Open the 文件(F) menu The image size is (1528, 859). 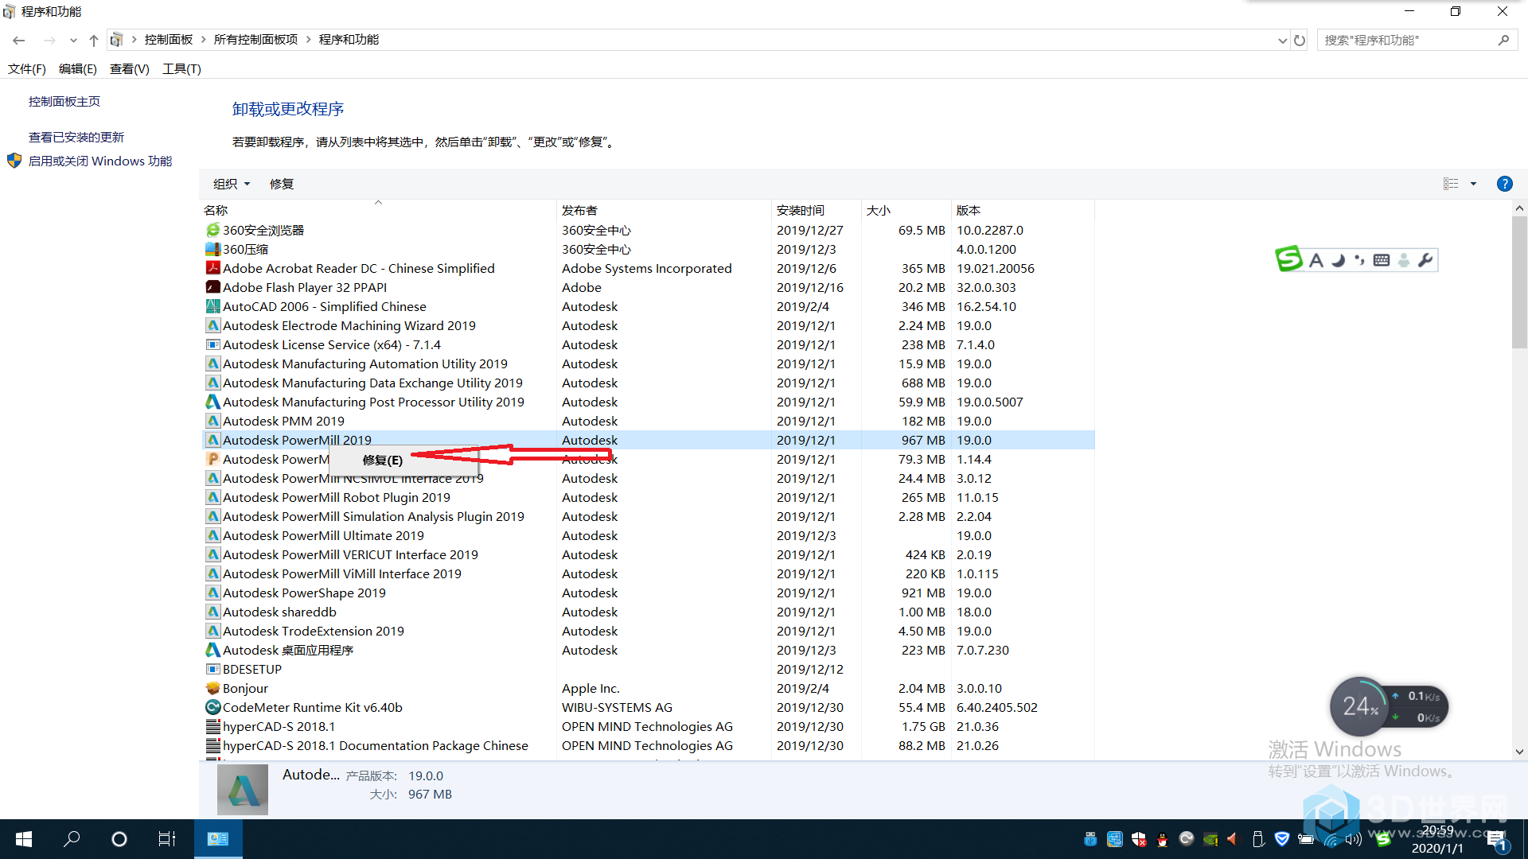pyautogui.click(x=27, y=69)
